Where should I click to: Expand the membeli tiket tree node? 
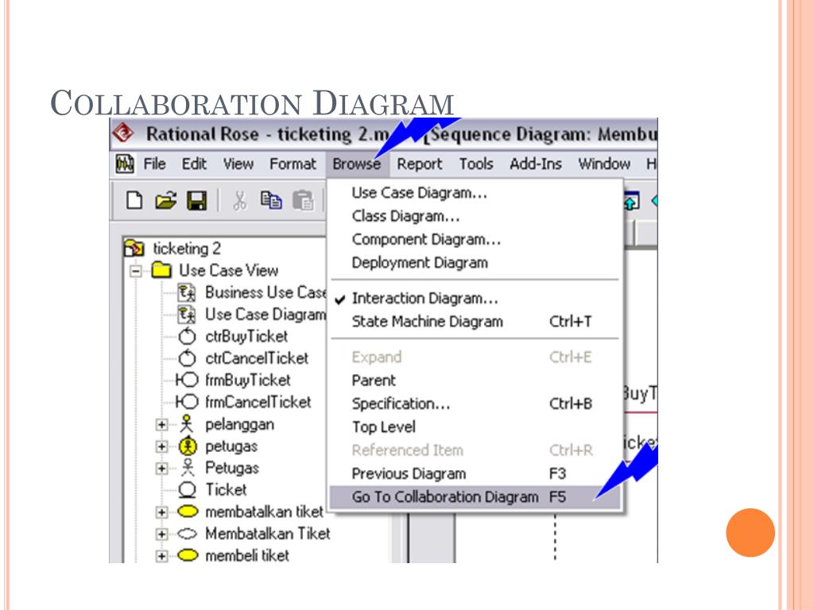pyautogui.click(x=161, y=556)
